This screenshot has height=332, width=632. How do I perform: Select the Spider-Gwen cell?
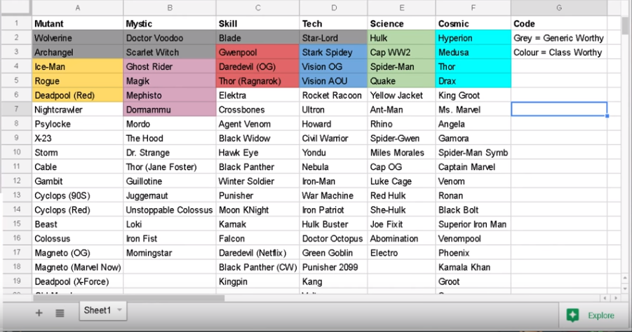(x=402, y=138)
